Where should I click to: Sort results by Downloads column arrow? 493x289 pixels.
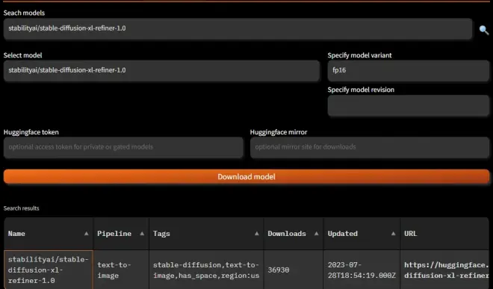coord(316,233)
